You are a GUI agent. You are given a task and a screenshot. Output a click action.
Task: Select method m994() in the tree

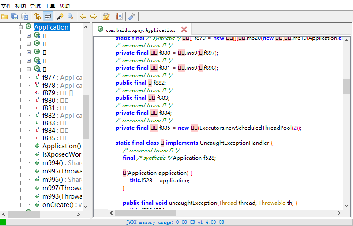coord(62,163)
